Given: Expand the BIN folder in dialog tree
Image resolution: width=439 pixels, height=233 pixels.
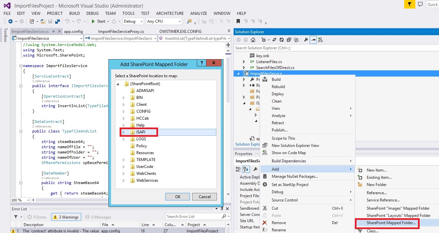Looking at the screenshot, I should click(x=124, y=98).
